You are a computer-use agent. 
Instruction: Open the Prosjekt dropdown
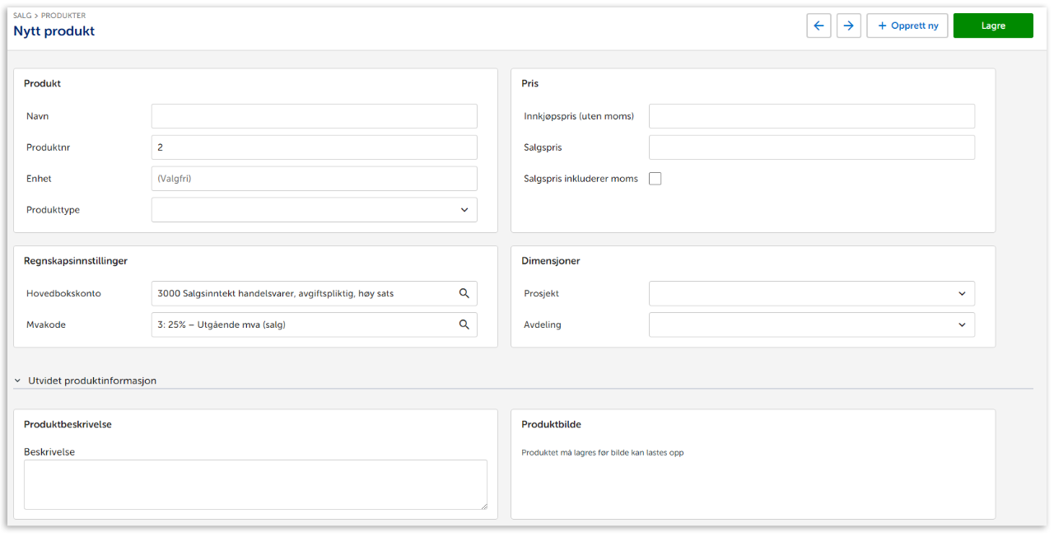811,293
